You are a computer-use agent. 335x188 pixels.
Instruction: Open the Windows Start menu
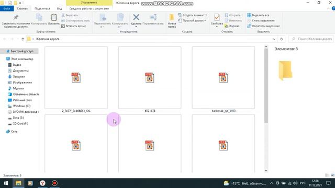tap(6, 183)
